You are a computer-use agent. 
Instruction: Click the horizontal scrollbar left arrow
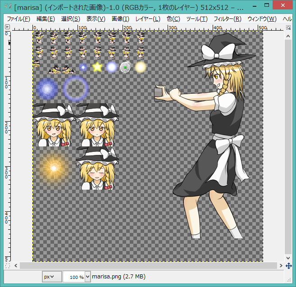pos(16,266)
